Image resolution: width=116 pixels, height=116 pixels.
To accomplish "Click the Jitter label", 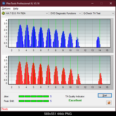I will (6, 96).
